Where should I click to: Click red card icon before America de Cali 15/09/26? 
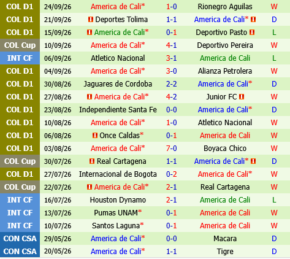click(90, 33)
